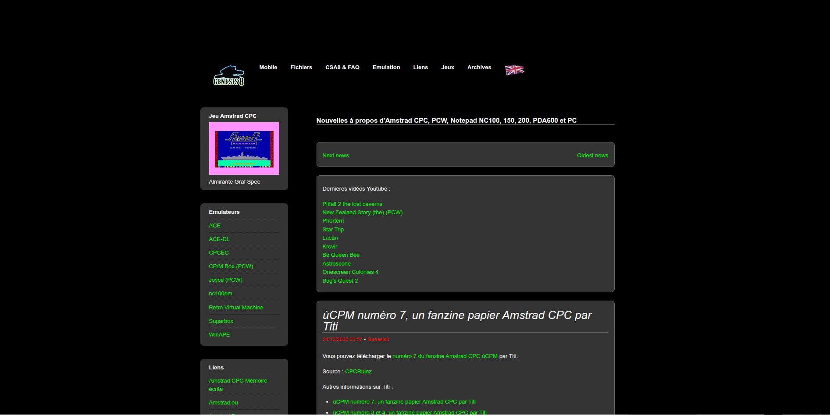The width and height of the screenshot is (830, 415).
Task: Open the Fichiers menu
Action: coord(301,67)
